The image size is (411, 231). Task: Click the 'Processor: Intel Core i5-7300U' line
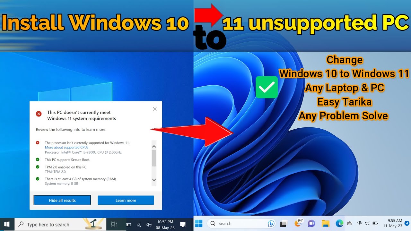(x=83, y=152)
